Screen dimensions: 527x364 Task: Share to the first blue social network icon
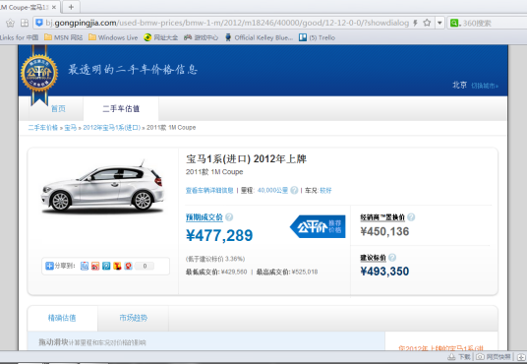coord(85,266)
